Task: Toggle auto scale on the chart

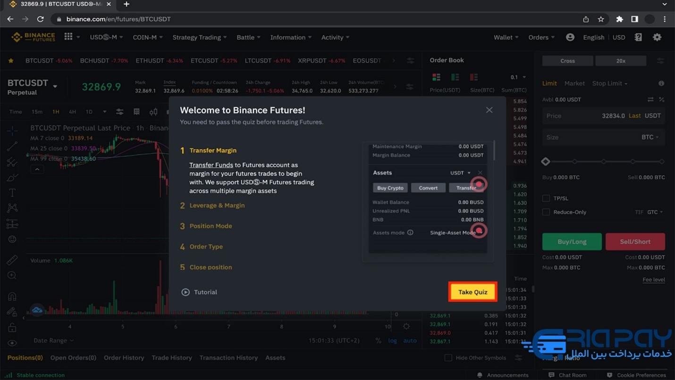Action: (410, 340)
